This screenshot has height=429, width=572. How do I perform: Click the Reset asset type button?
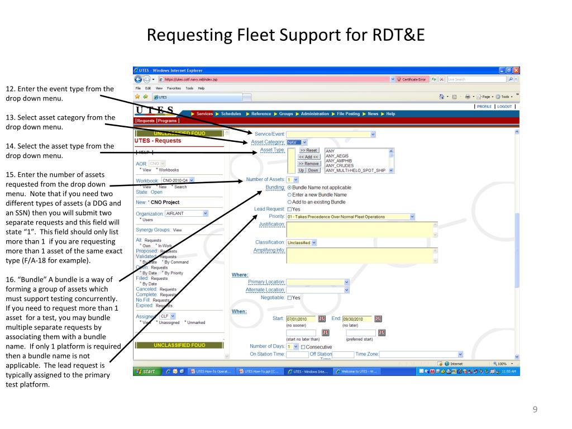tap(309, 150)
